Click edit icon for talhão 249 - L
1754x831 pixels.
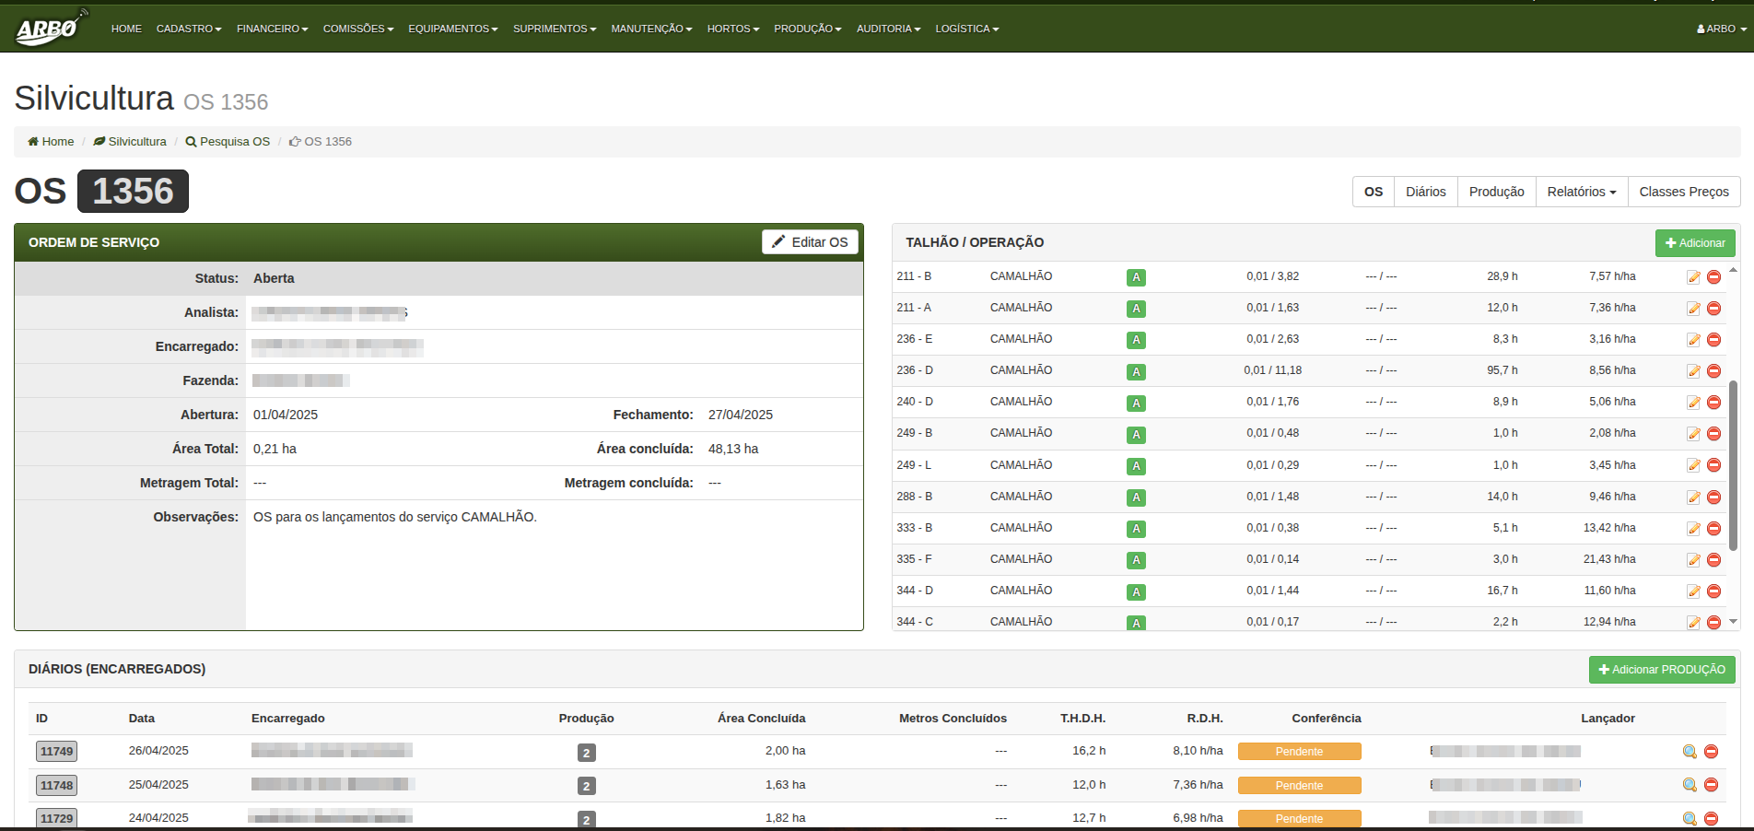click(x=1693, y=465)
